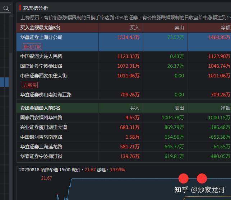This screenshot has height=200, width=231.
Task: Click the chart price label 21.67
Action: click(x=46, y=178)
